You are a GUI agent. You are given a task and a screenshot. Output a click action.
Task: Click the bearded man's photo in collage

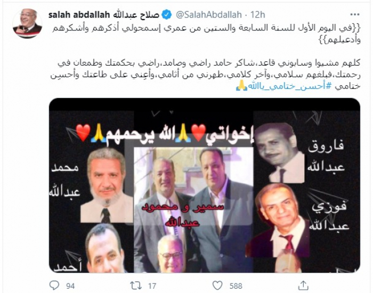pos(107,185)
